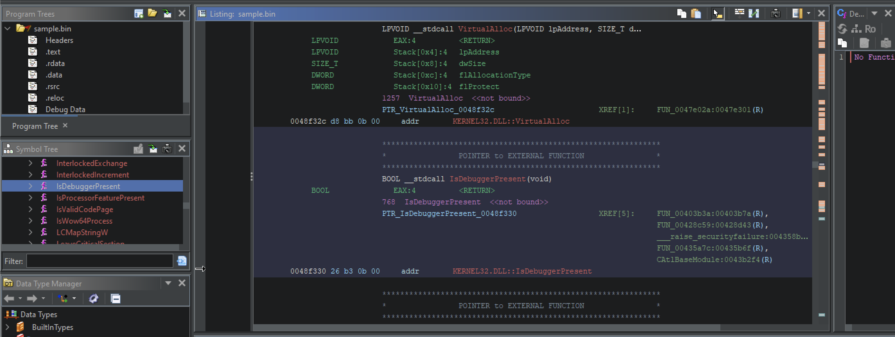Select Debug Data in program tree
This screenshot has width=895, height=337.
(x=65, y=110)
